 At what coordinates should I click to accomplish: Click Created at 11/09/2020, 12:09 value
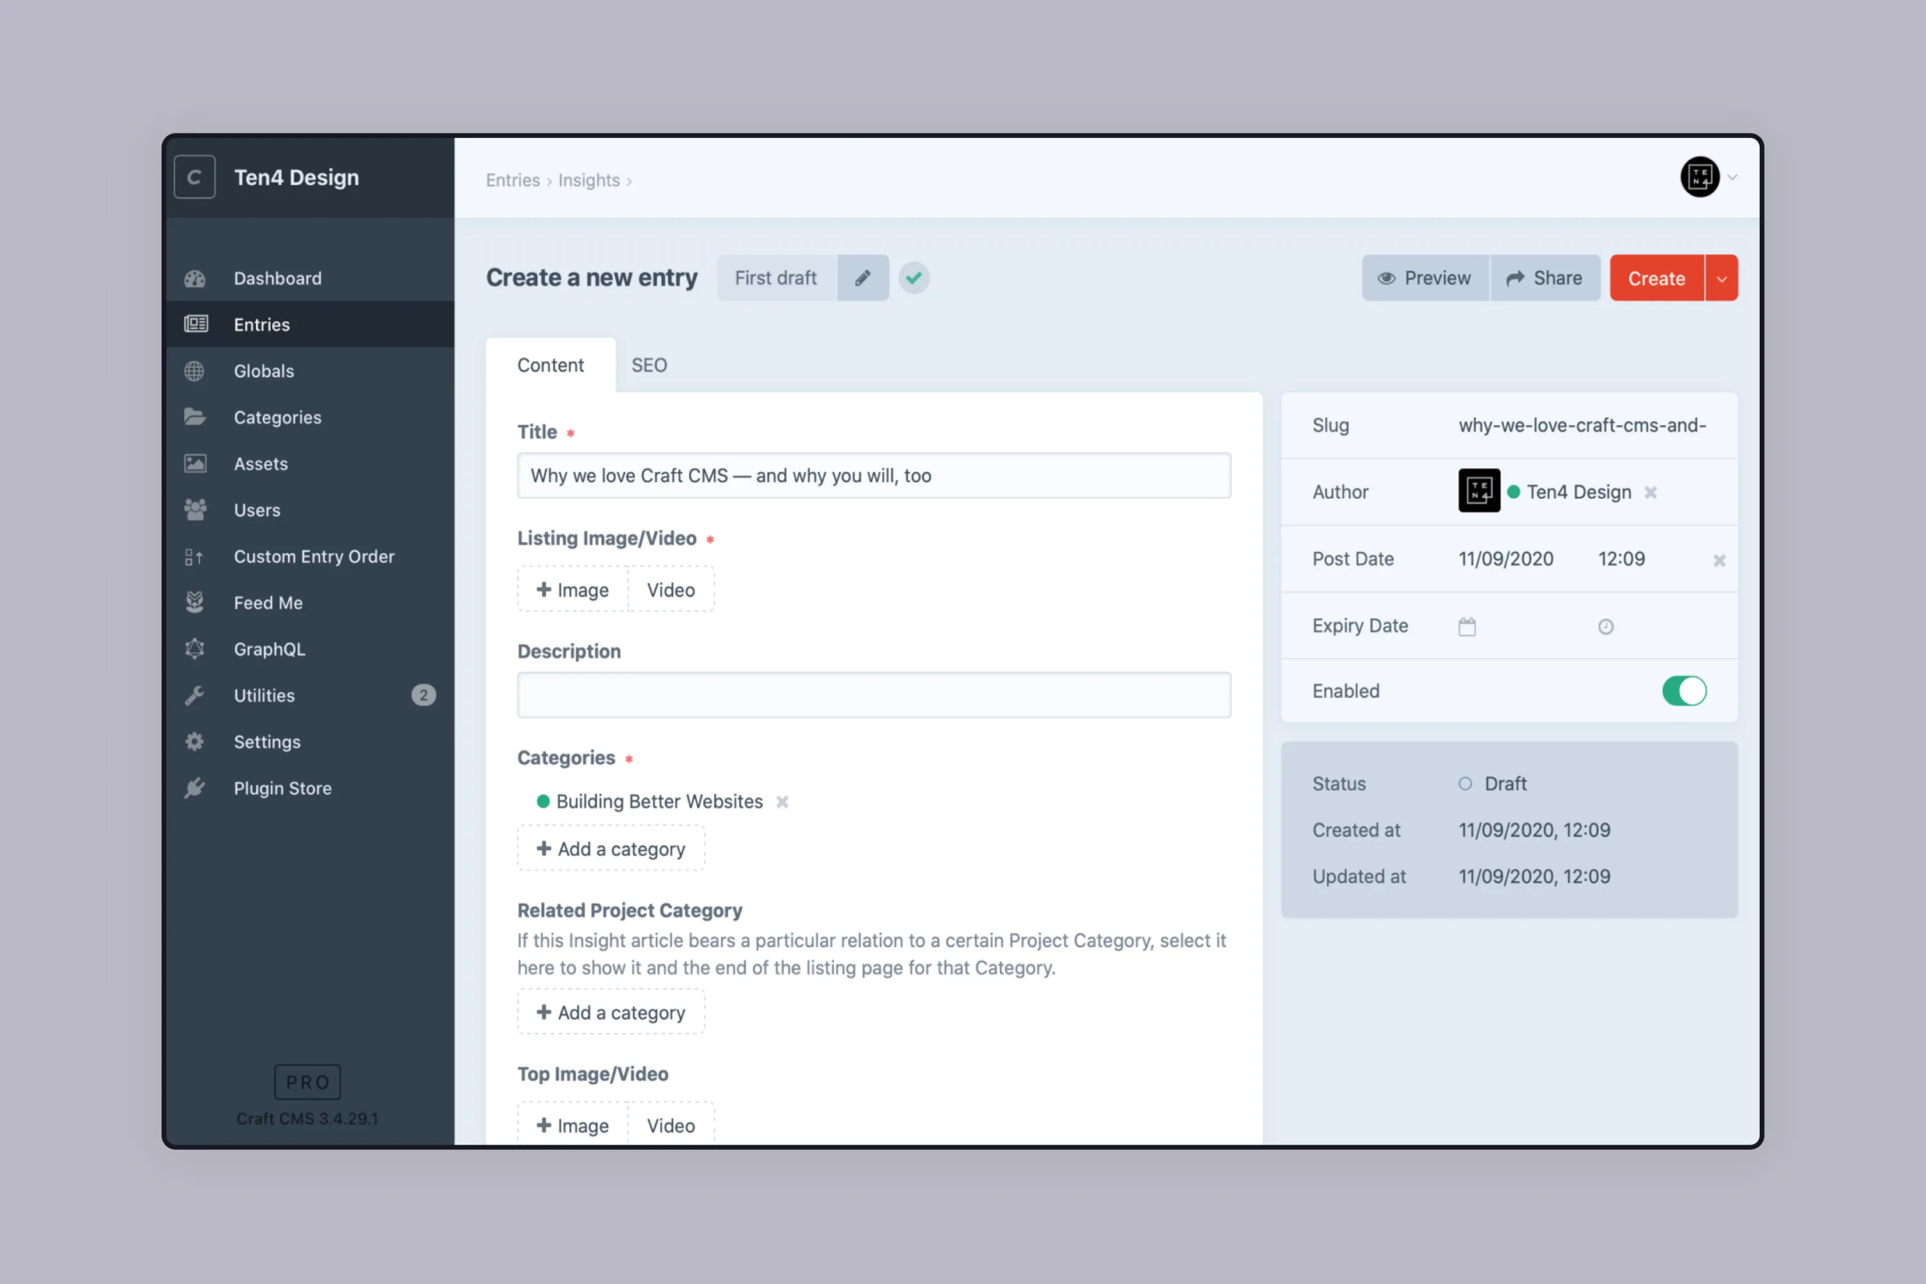(1534, 830)
